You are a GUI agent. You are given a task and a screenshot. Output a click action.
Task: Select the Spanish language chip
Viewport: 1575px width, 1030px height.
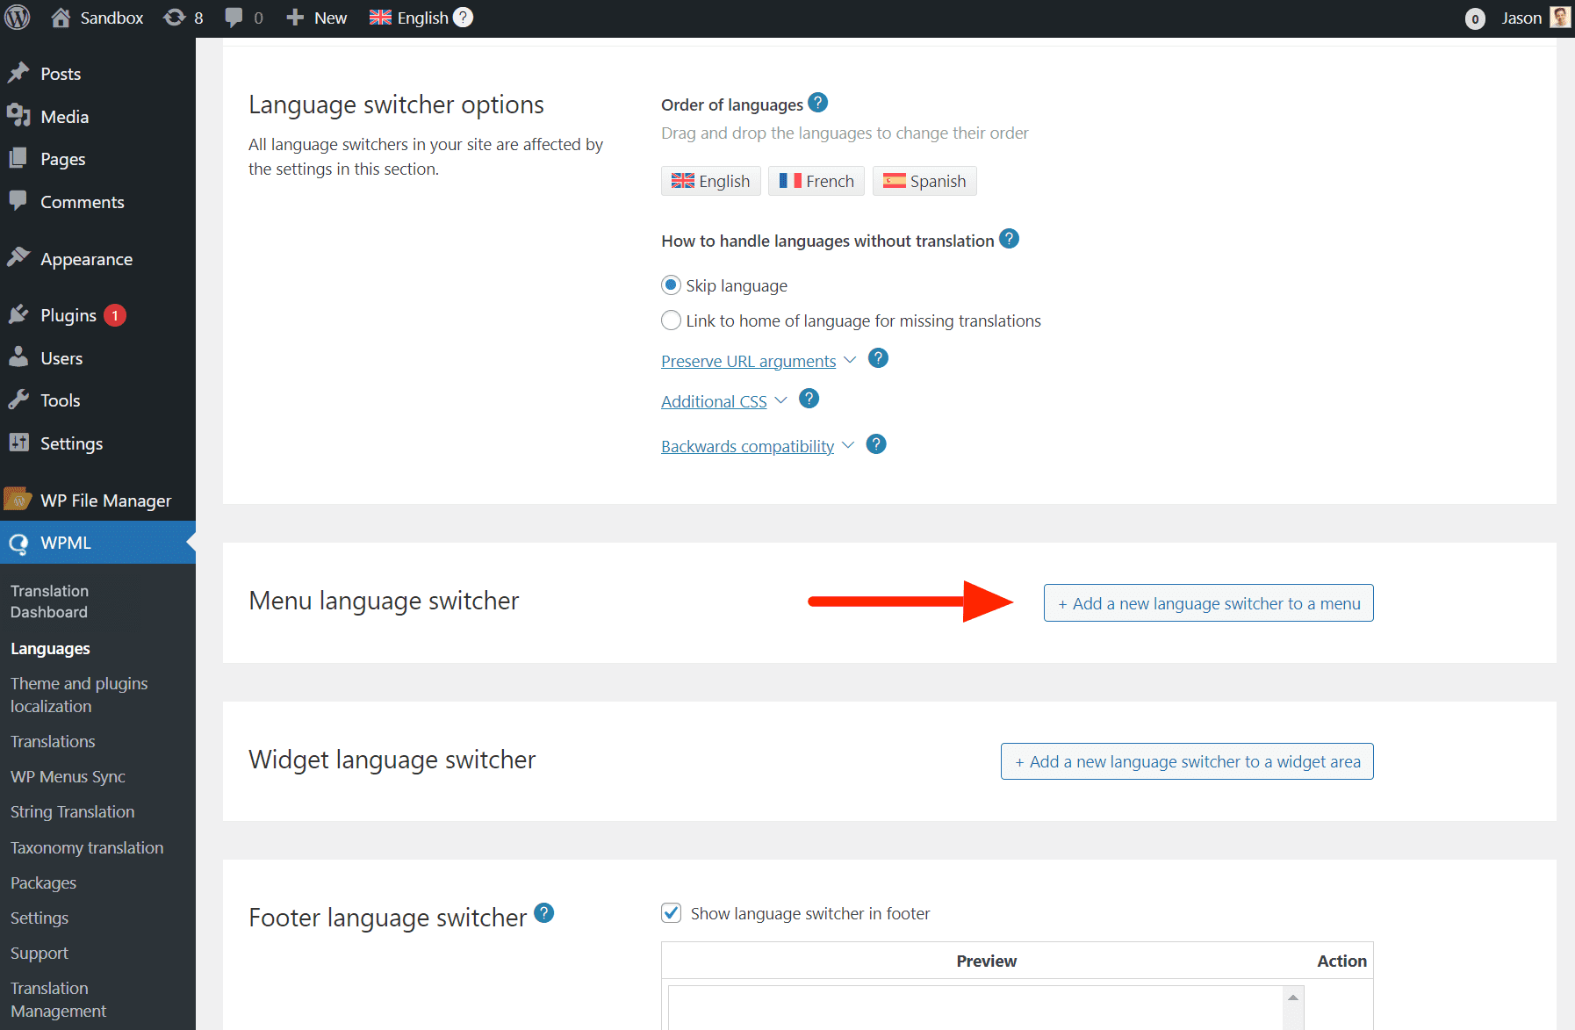(x=924, y=181)
